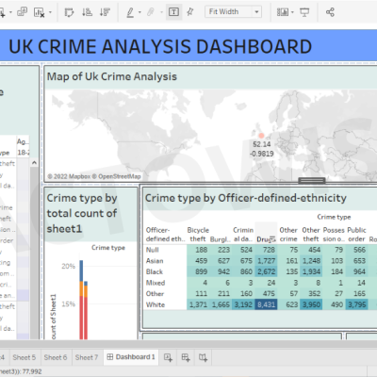Click the 'Crime type' header above the table columns

[334, 217]
